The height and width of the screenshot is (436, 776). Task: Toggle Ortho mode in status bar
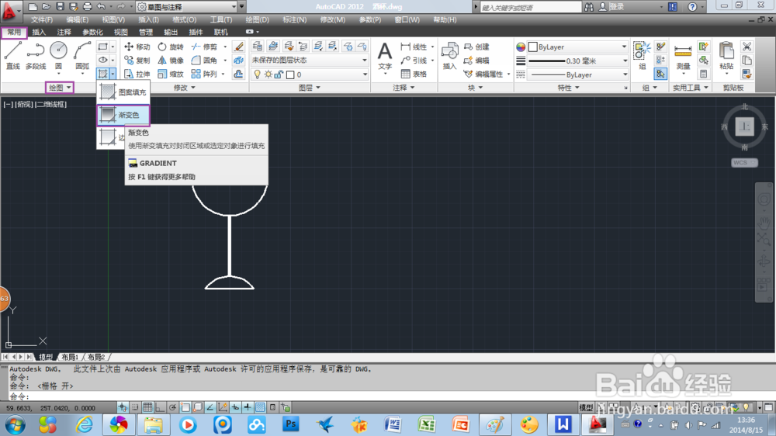click(x=160, y=408)
